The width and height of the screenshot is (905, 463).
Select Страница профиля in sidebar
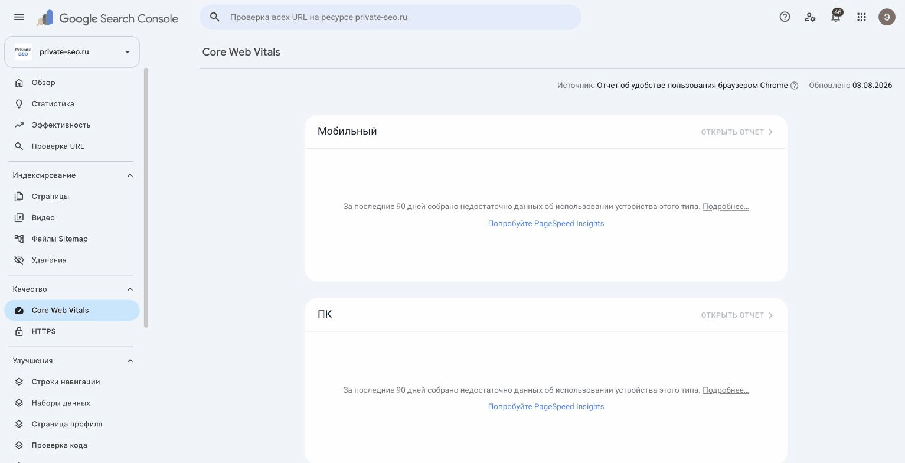tap(72, 425)
